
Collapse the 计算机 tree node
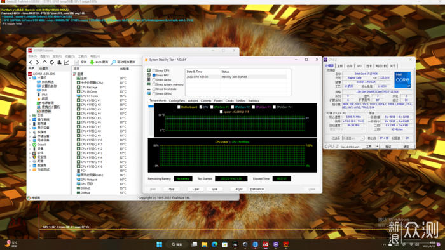point(30,78)
